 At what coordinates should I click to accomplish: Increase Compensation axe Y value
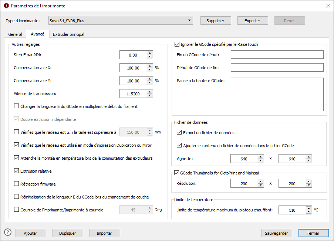150,79
